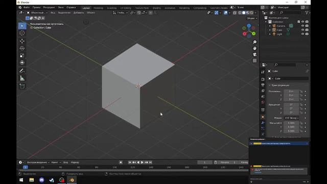Uncheck the Collection exclude checkbox
The image size is (327, 184).
point(298,21)
